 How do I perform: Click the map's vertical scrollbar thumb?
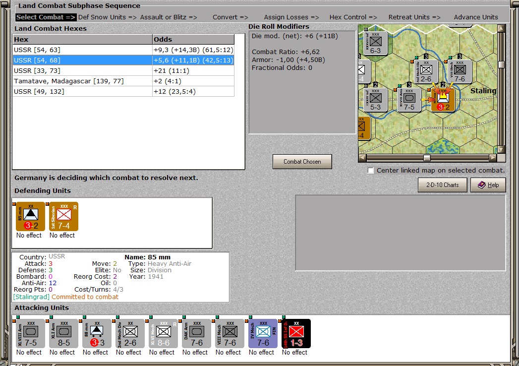click(501, 64)
